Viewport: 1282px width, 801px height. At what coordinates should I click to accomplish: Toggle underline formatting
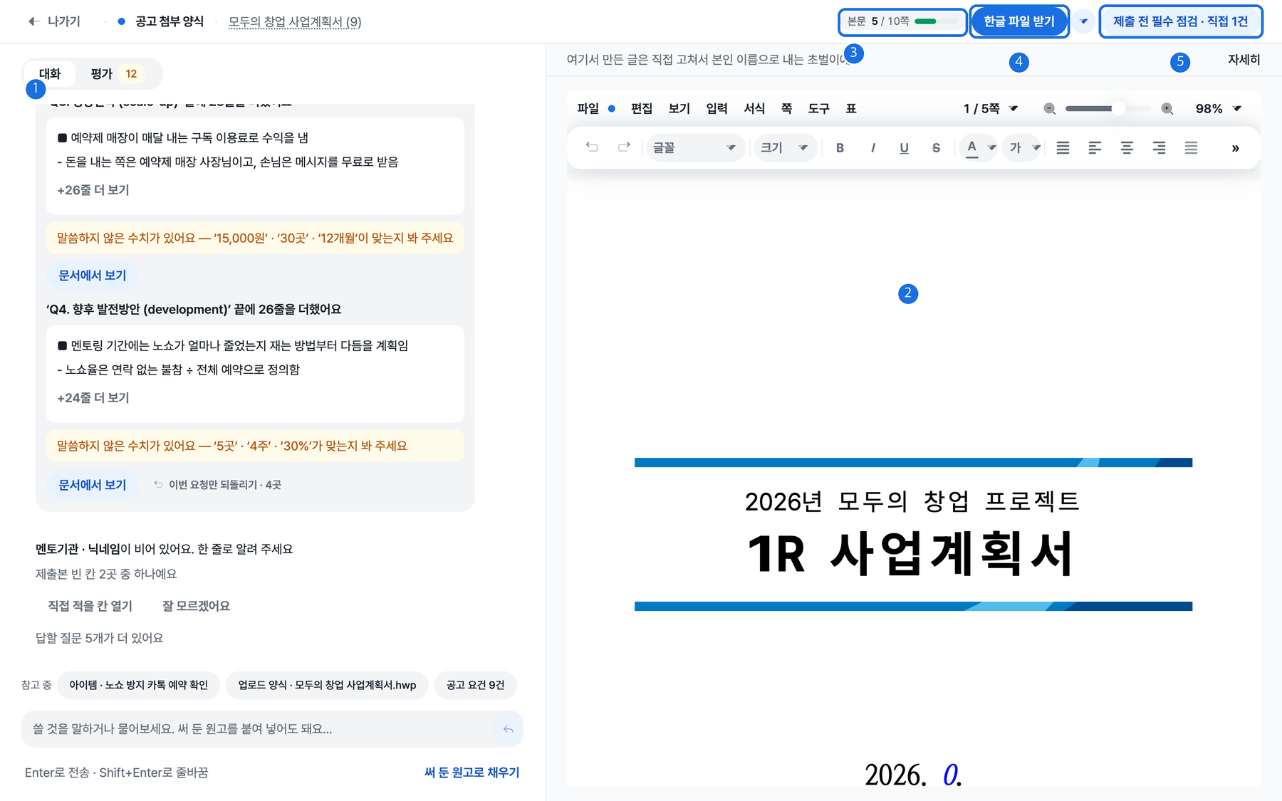pyautogui.click(x=904, y=148)
